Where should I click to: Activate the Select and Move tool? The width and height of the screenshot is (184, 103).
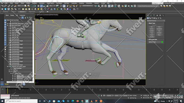click(38, 6)
